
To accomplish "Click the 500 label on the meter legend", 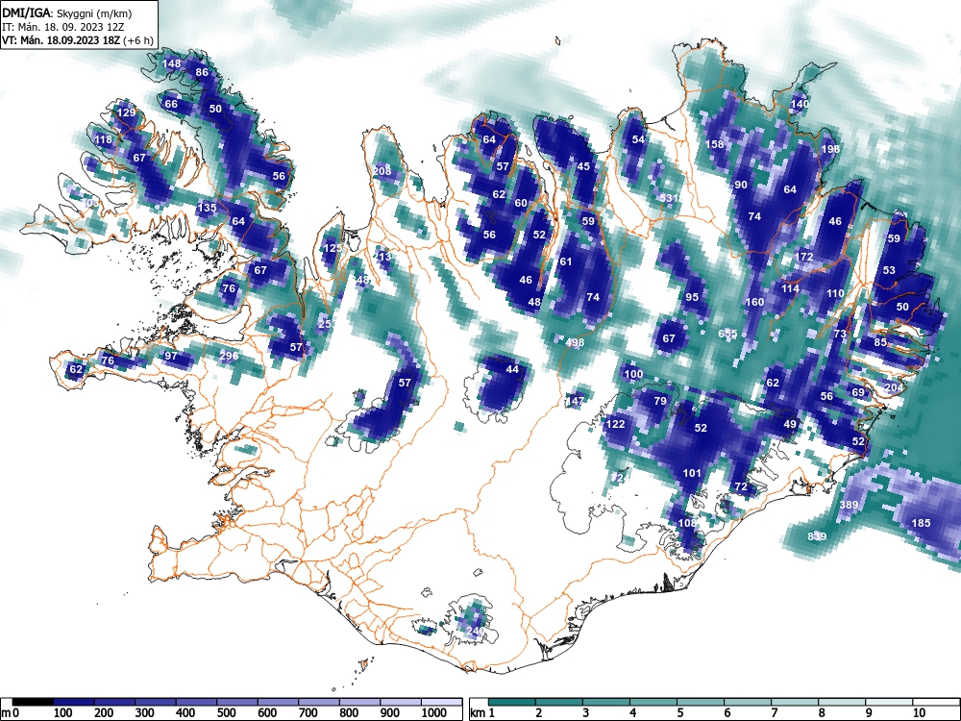I will point(226,713).
